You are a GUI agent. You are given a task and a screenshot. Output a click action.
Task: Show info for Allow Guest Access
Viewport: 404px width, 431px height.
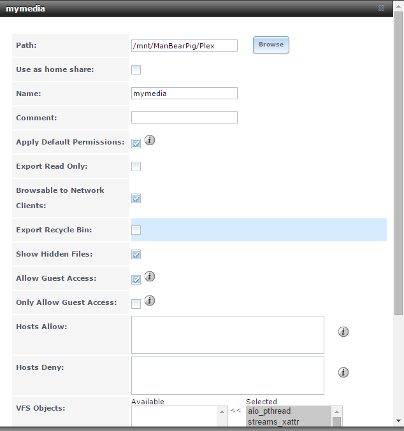coord(150,276)
